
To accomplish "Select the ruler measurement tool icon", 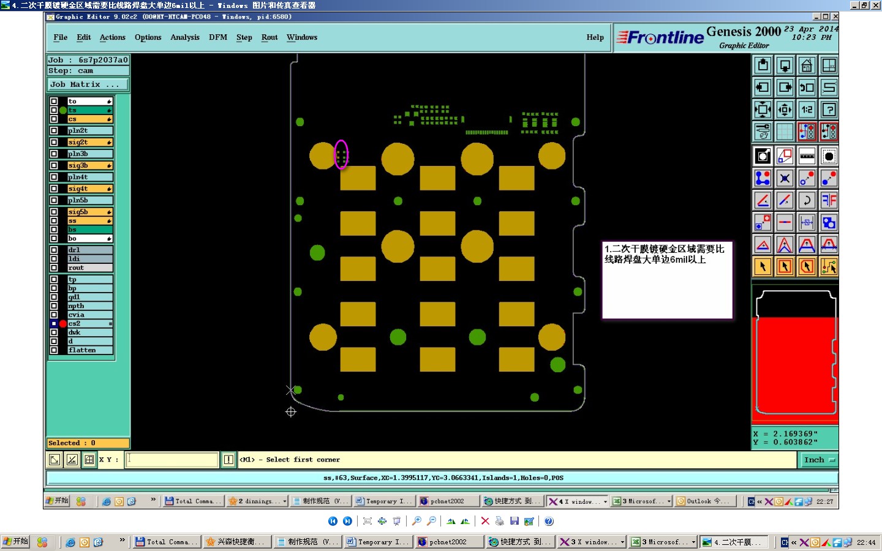I will click(807, 156).
